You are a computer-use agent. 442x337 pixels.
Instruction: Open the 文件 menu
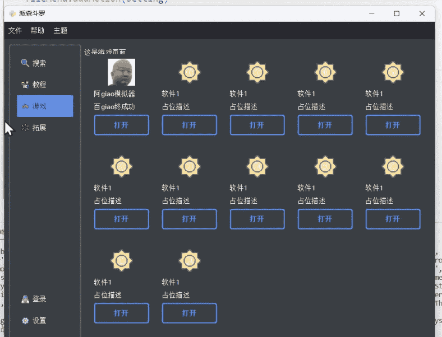click(x=15, y=30)
